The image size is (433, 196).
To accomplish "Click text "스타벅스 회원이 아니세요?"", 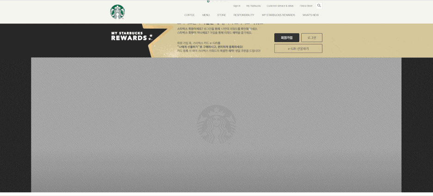I will (193, 32).
